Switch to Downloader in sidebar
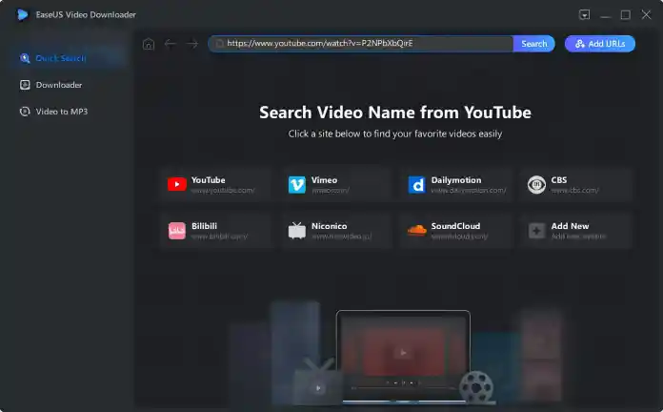The height and width of the screenshot is (412, 663). [x=58, y=85]
